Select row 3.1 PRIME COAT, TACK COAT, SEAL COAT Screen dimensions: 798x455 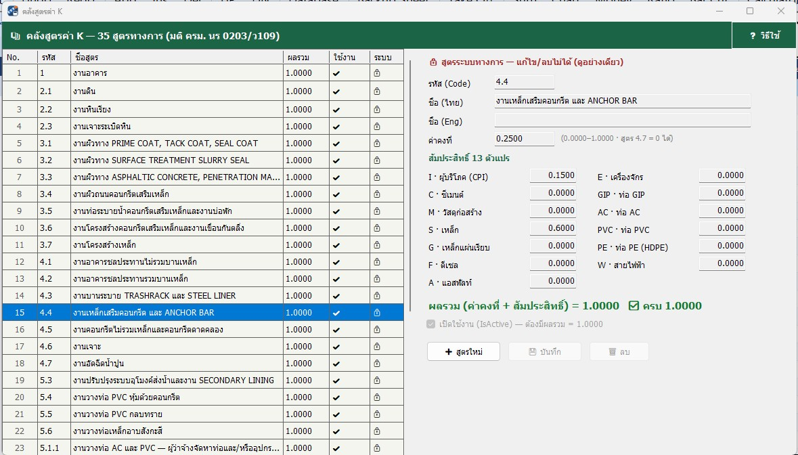coord(203,144)
